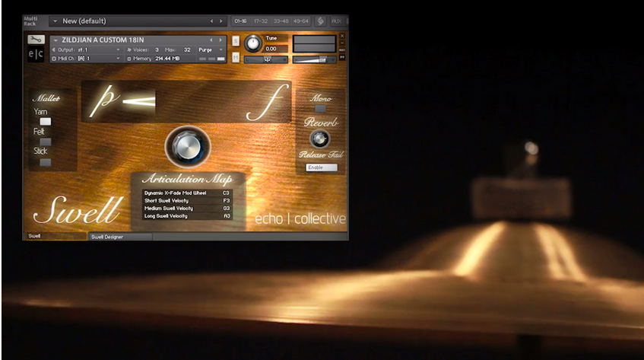Enable the Felt mallet switch
The image size is (644, 360).
[45, 142]
